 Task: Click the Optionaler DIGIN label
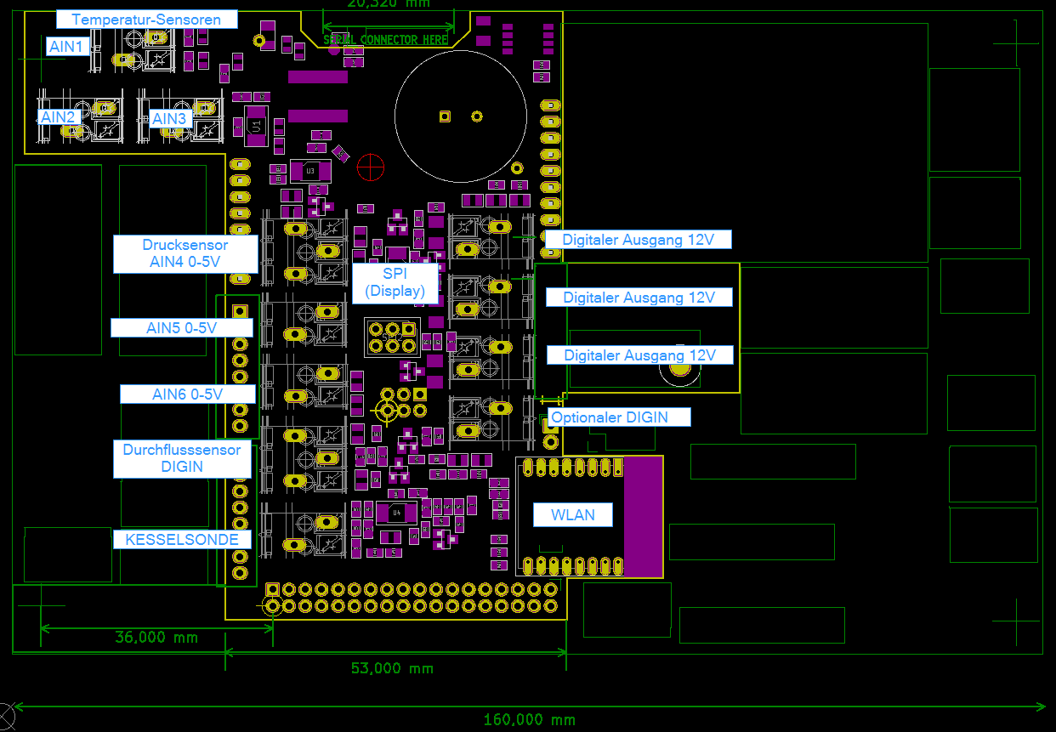coord(619,417)
